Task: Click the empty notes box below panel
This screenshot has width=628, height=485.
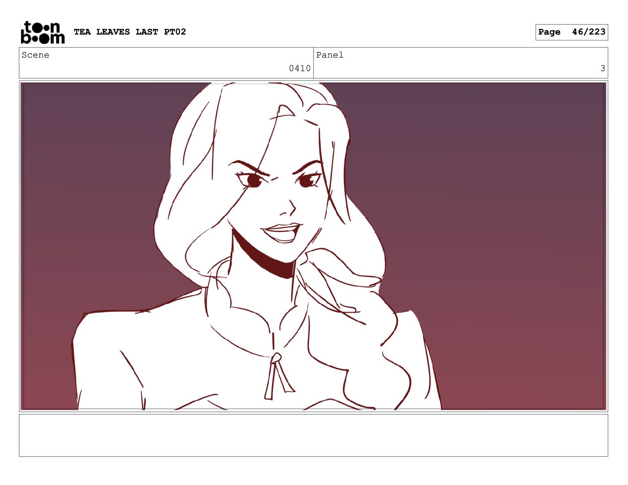Action: pos(314,435)
